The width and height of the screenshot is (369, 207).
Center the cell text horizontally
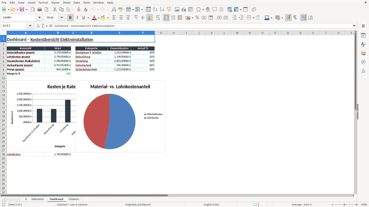pyautogui.click(x=121, y=18)
